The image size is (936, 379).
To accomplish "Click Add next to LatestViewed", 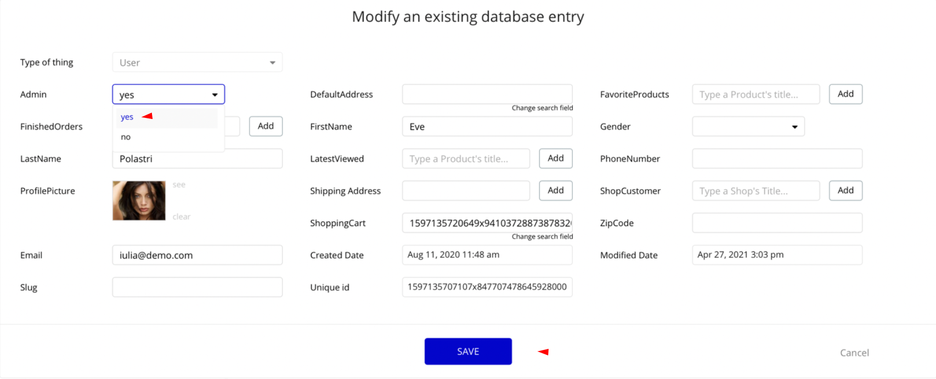I will tap(556, 159).
